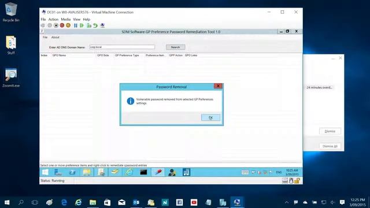
Task: Focus the AD DNS Domain Name field
Action: click(122, 47)
